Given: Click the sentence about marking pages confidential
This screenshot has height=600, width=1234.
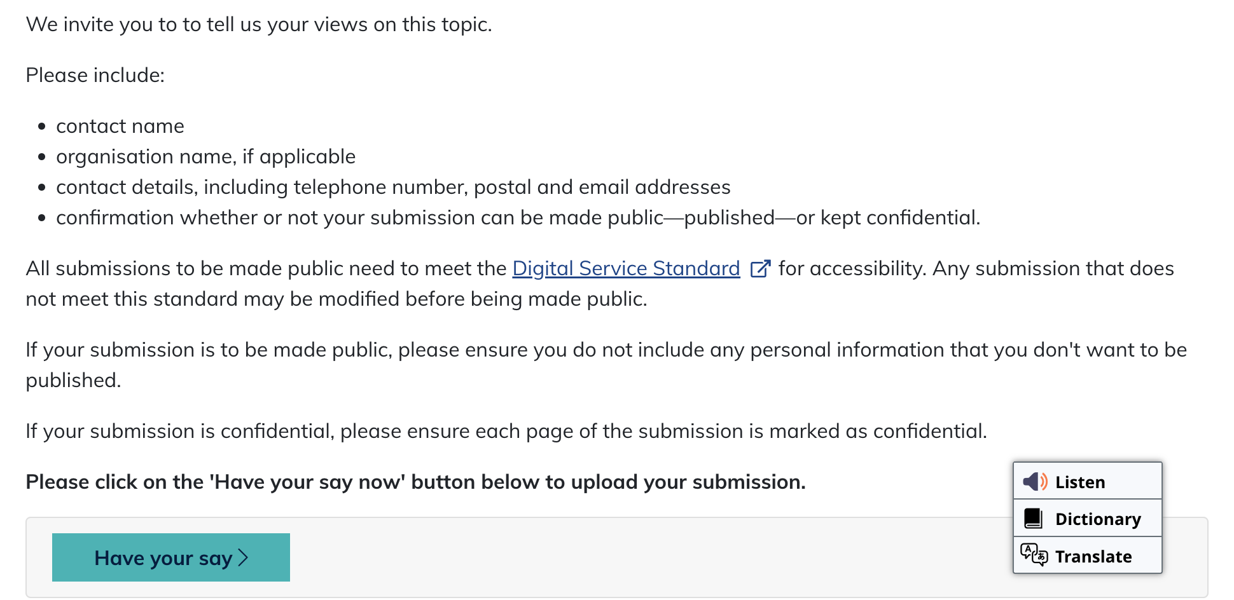Looking at the screenshot, I should (x=506, y=432).
